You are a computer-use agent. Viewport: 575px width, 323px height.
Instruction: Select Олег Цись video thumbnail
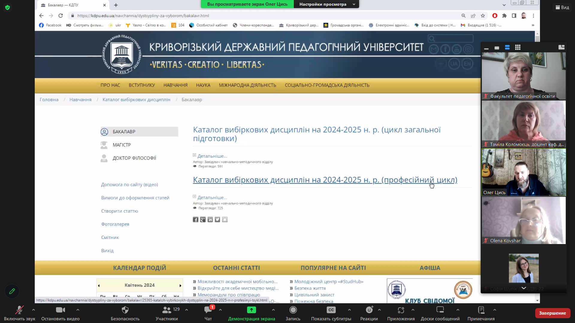pyautogui.click(x=524, y=172)
